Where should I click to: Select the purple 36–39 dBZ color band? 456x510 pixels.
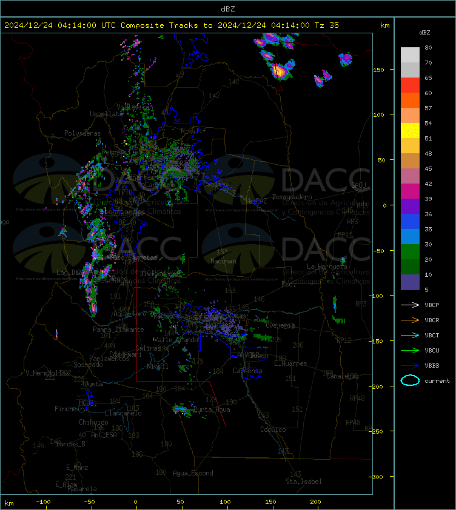tap(410, 206)
